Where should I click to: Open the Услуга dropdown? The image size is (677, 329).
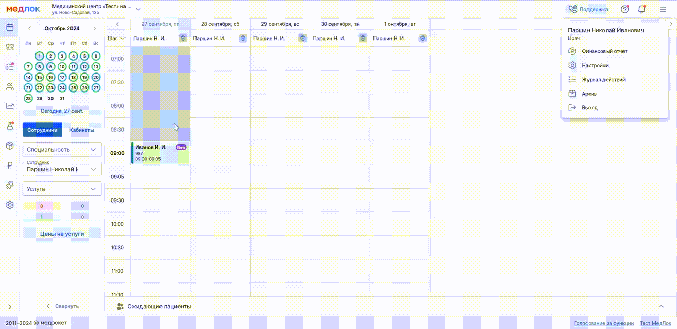point(62,189)
